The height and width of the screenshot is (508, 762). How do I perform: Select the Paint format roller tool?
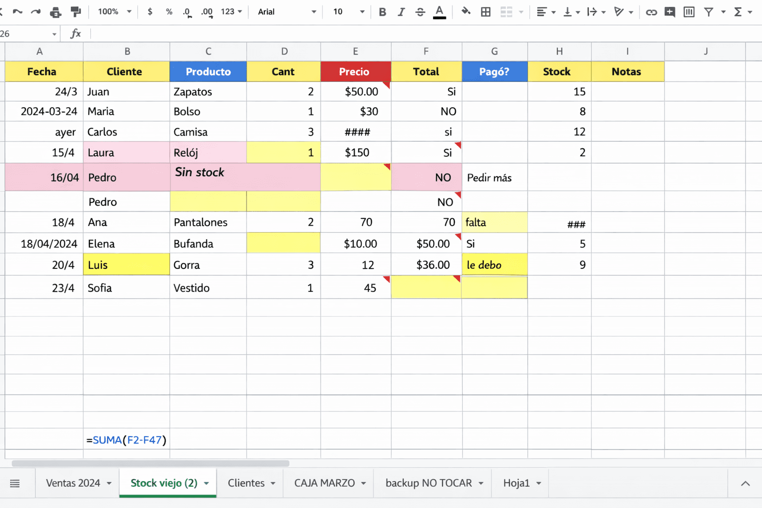pos(76,12)
